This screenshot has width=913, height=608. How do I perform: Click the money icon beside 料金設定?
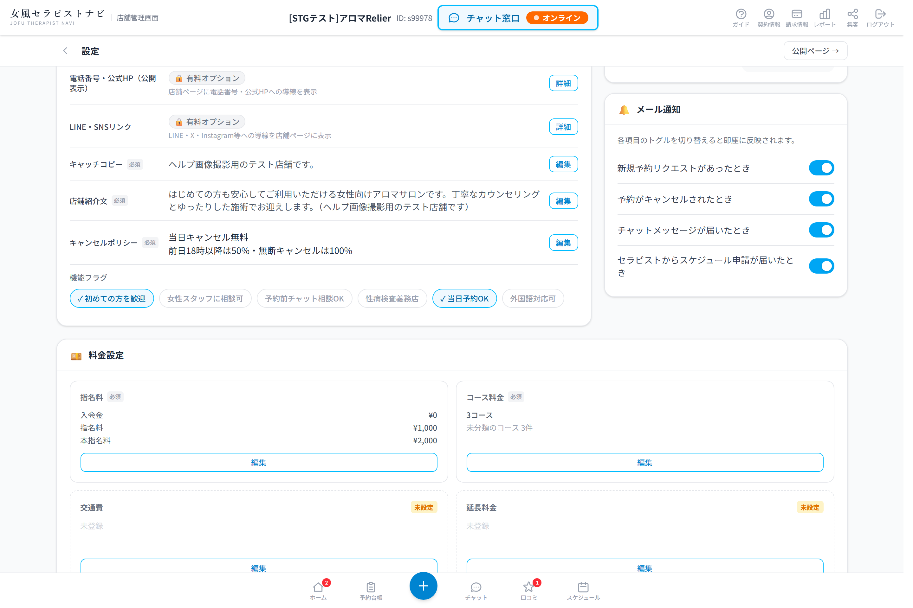(x=77, y=359)
